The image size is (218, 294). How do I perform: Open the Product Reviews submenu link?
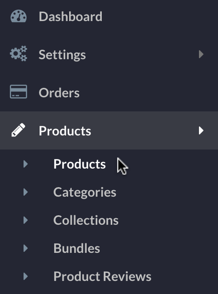102,276
